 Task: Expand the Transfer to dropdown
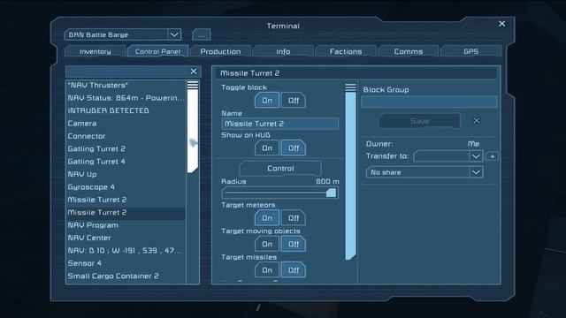(x=448, y=156)
